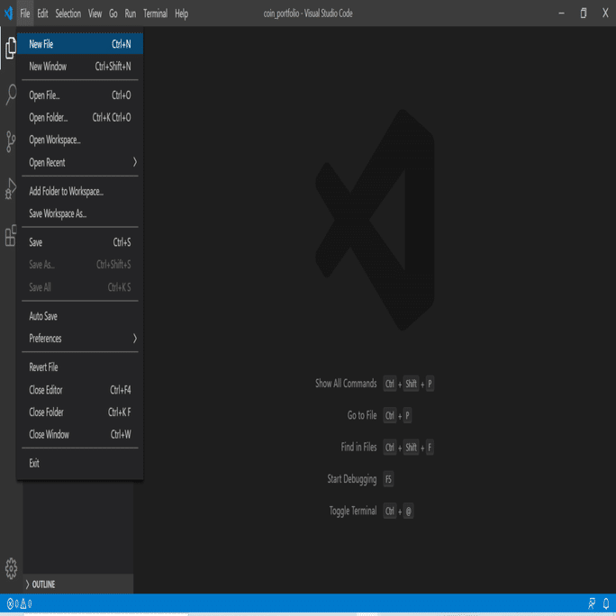Click the VS Code logo in title bar

pyautogui.click(x=9, y=14)
